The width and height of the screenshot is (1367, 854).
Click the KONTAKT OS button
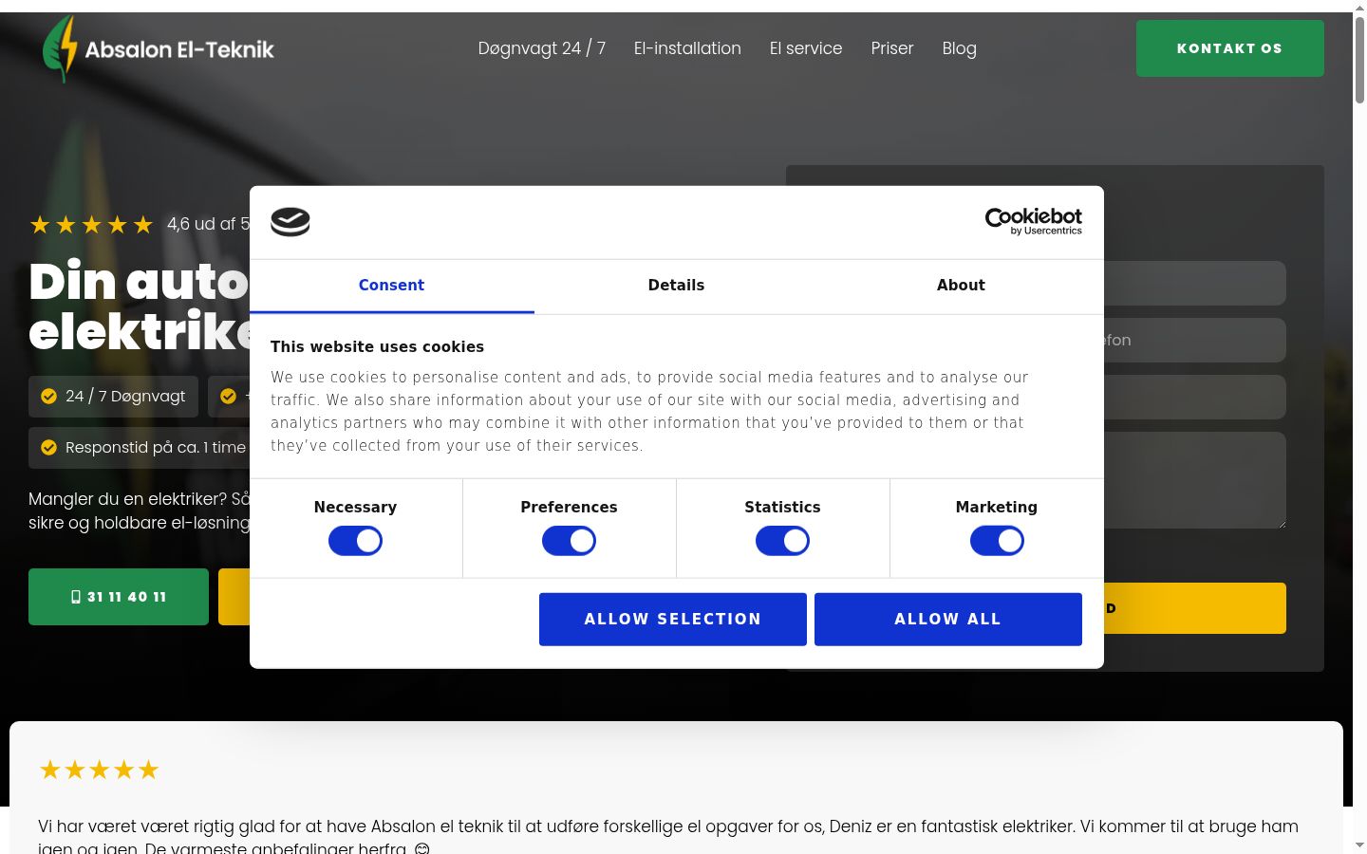pyautogui.click(x=1229, y=48)
